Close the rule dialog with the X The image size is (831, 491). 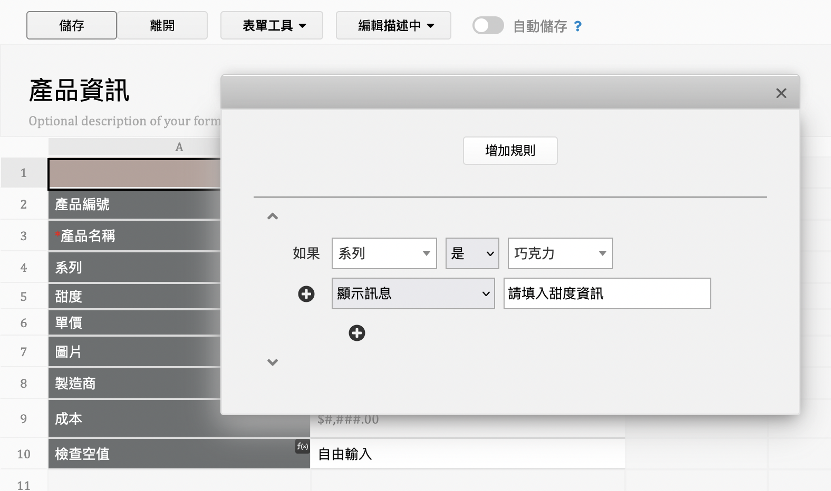pyautogui.click(x=781, y=93)
